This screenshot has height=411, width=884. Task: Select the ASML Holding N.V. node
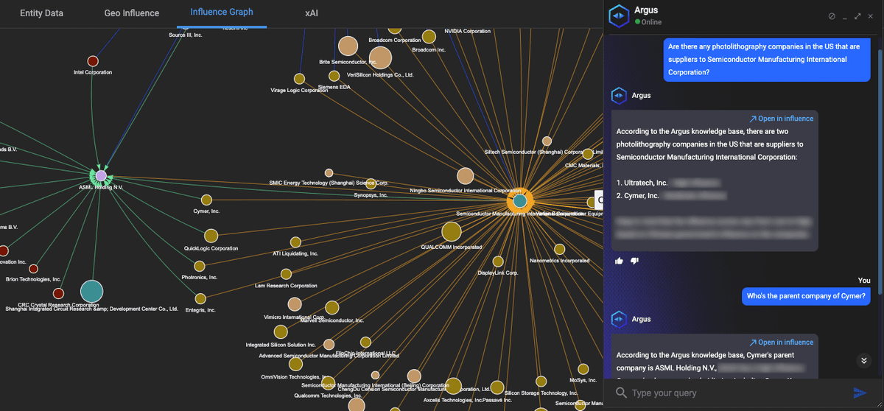tap(101, 175)
